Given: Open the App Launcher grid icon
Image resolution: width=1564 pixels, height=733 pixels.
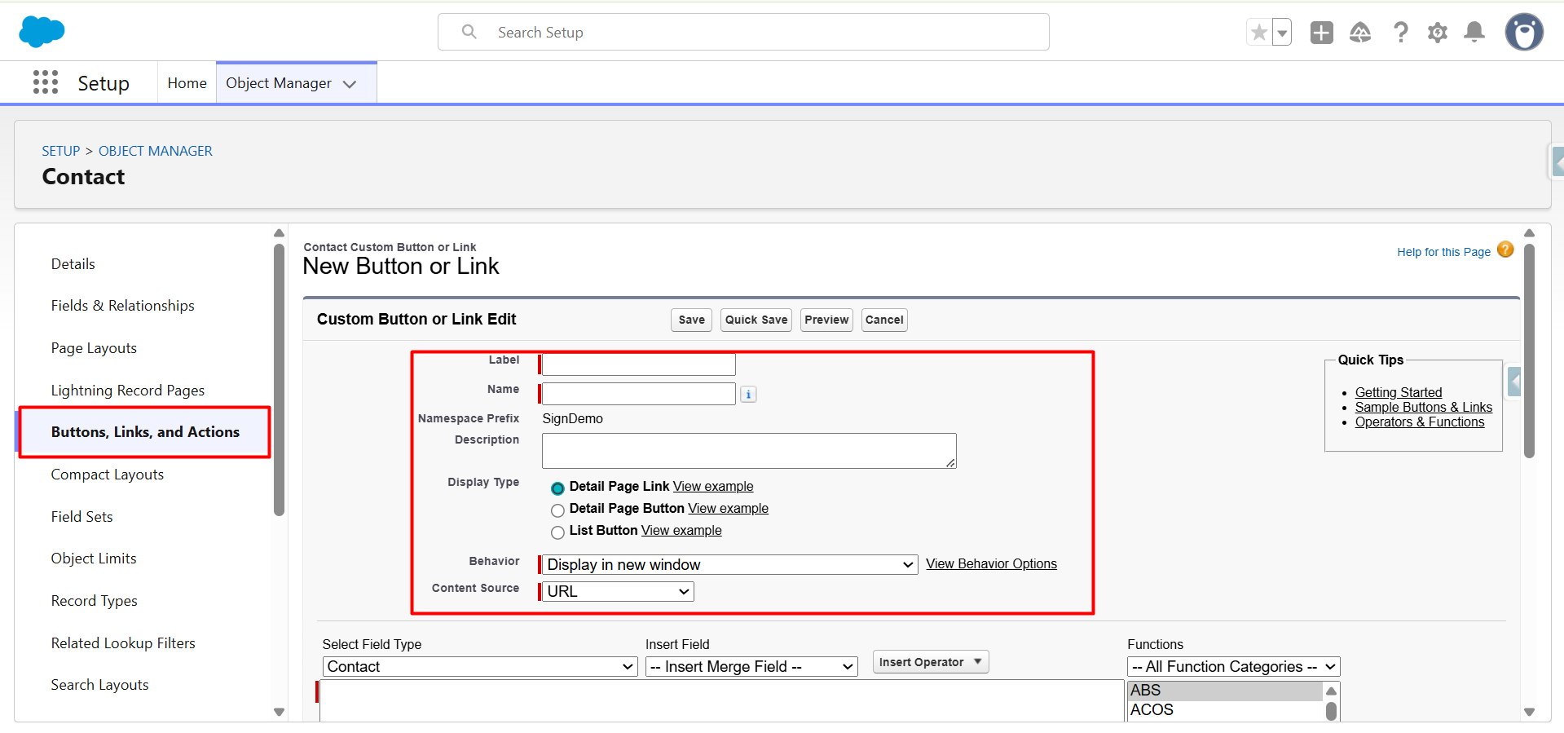Looking at the screenshot, I should pyautogui.click(x=46, y=82).
